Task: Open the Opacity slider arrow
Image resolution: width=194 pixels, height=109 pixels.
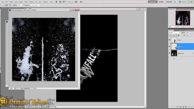Action: [x=190, y=32]
